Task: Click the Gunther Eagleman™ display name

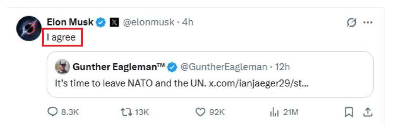Action: point(119,67)
